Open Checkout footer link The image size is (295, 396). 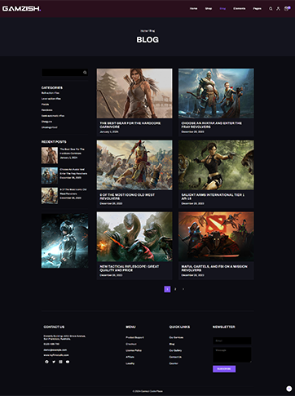(x=131, y=344)
